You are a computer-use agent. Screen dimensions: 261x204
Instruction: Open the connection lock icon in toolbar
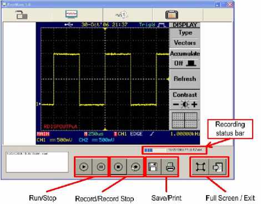pos(22,15)
